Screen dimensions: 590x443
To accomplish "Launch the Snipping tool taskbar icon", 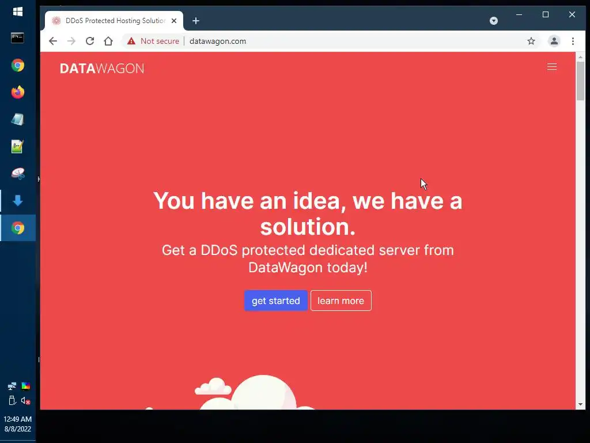I will (x=18, y=173).
